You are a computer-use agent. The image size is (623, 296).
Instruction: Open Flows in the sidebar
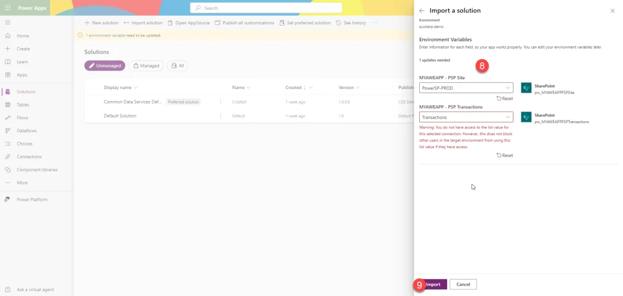point(23,118)
